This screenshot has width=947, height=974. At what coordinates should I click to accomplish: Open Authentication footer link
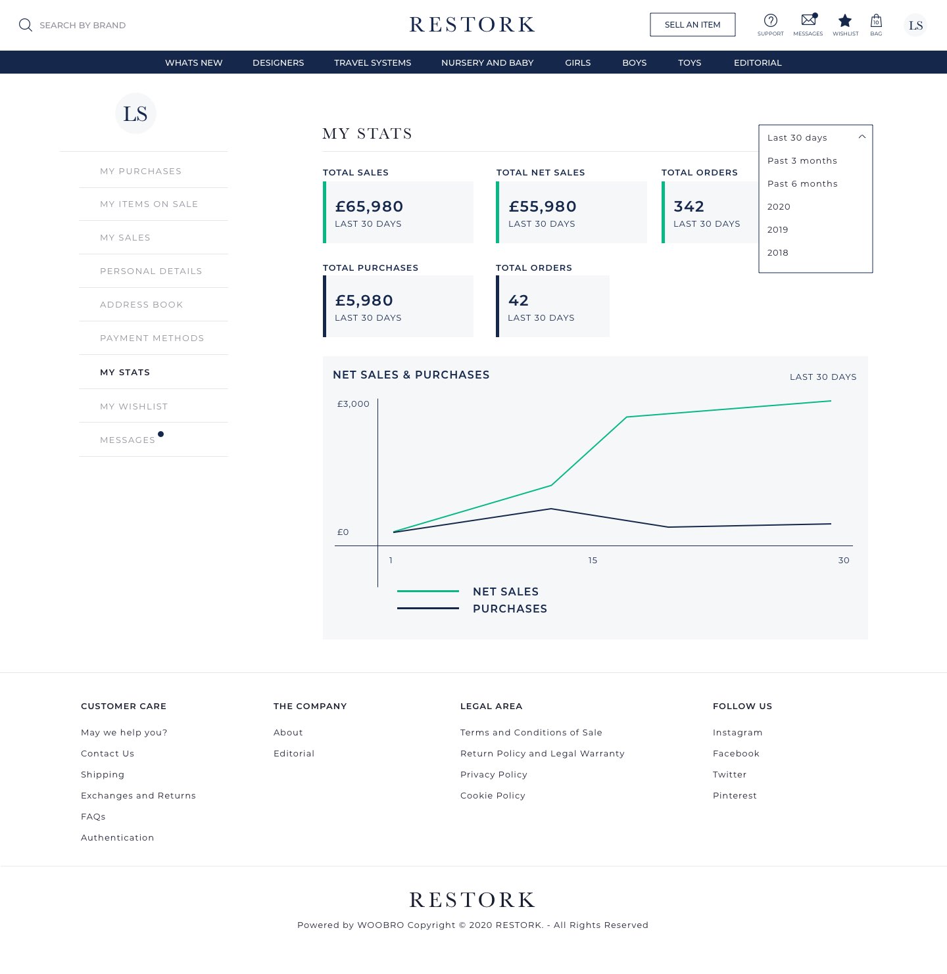(x=118, y=837)
